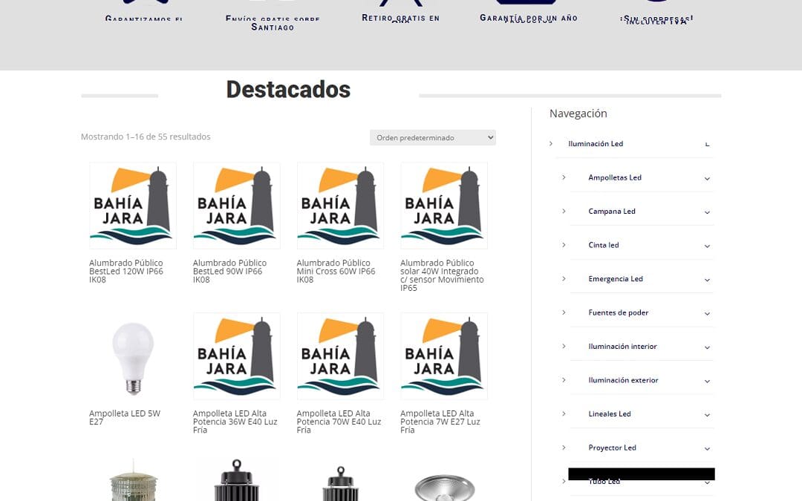Click the Retiro gratis en banner text

[400, 18]
